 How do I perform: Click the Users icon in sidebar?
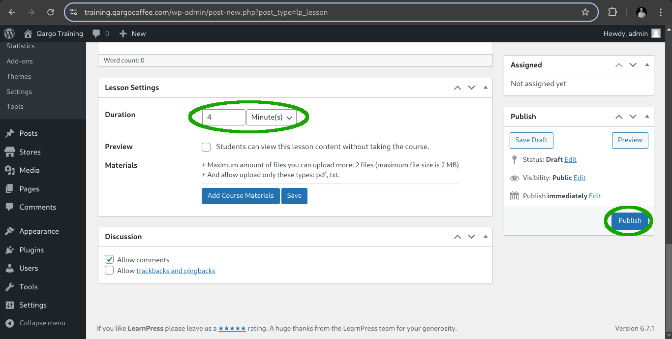[x=9, y=268]
